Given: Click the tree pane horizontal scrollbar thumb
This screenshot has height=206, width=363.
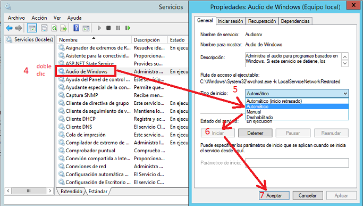Looking at the screenshot, I should (29, 191).
